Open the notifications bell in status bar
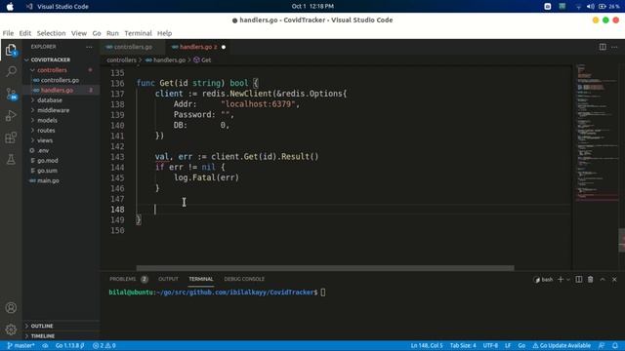Screen dimensions: 625x351 point(615,345)
